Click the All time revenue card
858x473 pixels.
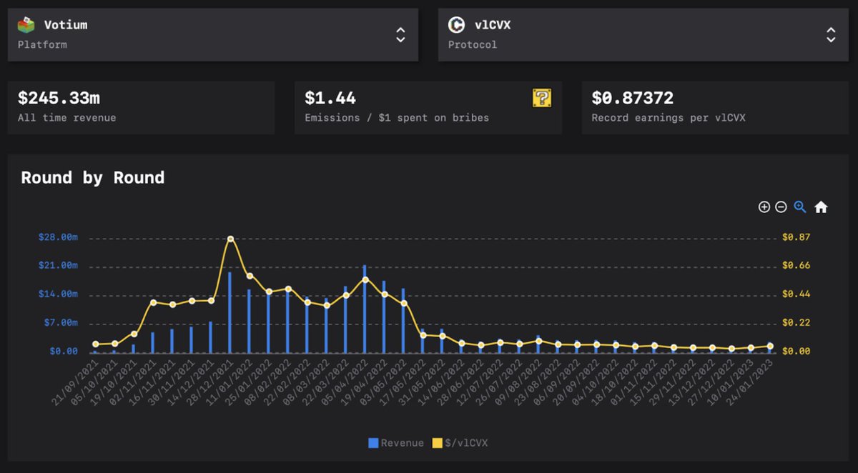tap(141, 107)
